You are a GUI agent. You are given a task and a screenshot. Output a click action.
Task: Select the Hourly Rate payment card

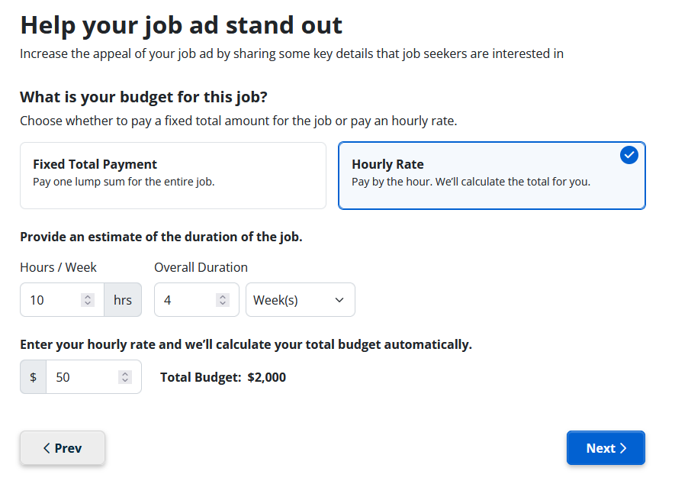click(x=491, y=175)
